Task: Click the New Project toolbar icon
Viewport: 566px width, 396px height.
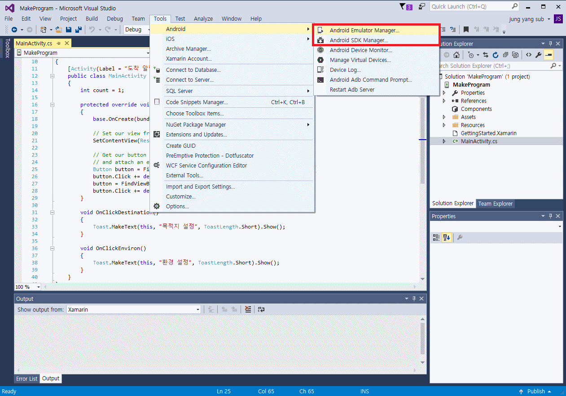Action: tap(43, 30)
